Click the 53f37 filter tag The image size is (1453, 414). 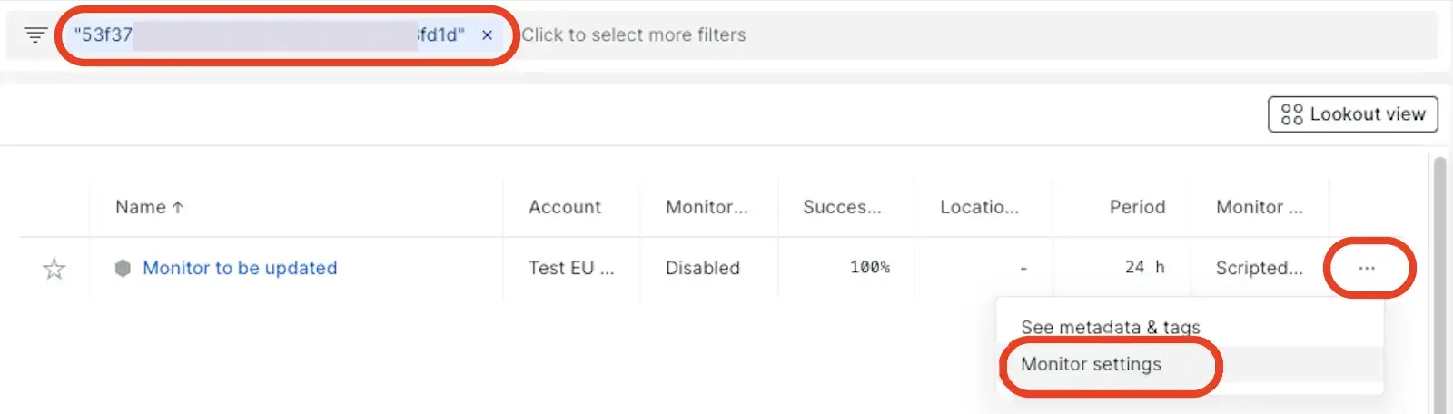[269, 35]
